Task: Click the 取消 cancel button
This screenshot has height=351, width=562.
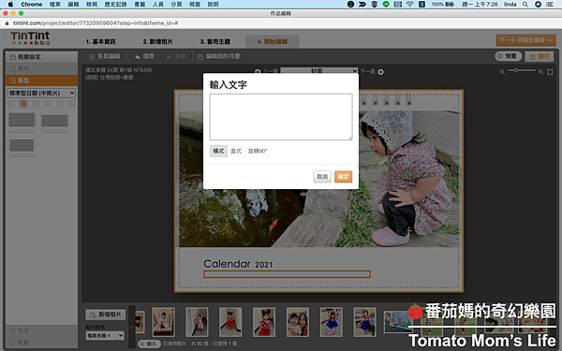Action: pyautogui.click(x=322, y=177)
